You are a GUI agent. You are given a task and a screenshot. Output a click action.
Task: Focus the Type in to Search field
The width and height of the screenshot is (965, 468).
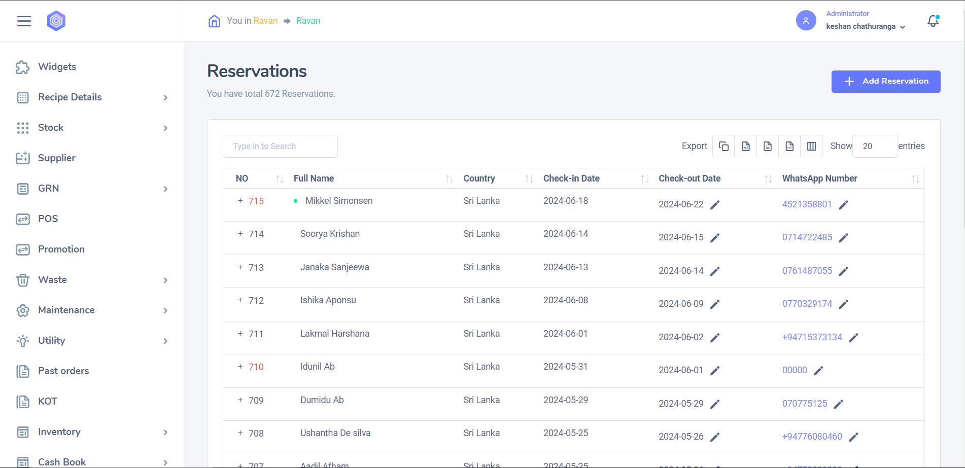(x=280, y=147)
